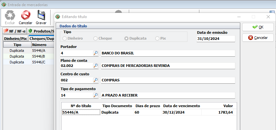Click the Editando título window icon
The height and width of the screenshot is (130, 276).
tap(58, 17)
